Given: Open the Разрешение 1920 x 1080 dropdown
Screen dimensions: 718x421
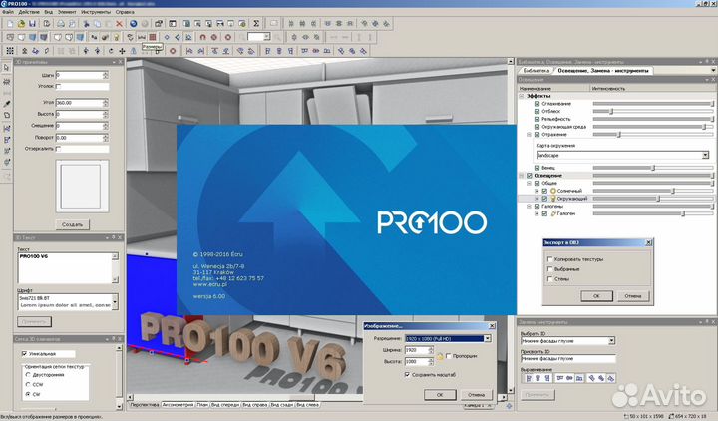Looking at the screenshot, I should click(488, 339).
